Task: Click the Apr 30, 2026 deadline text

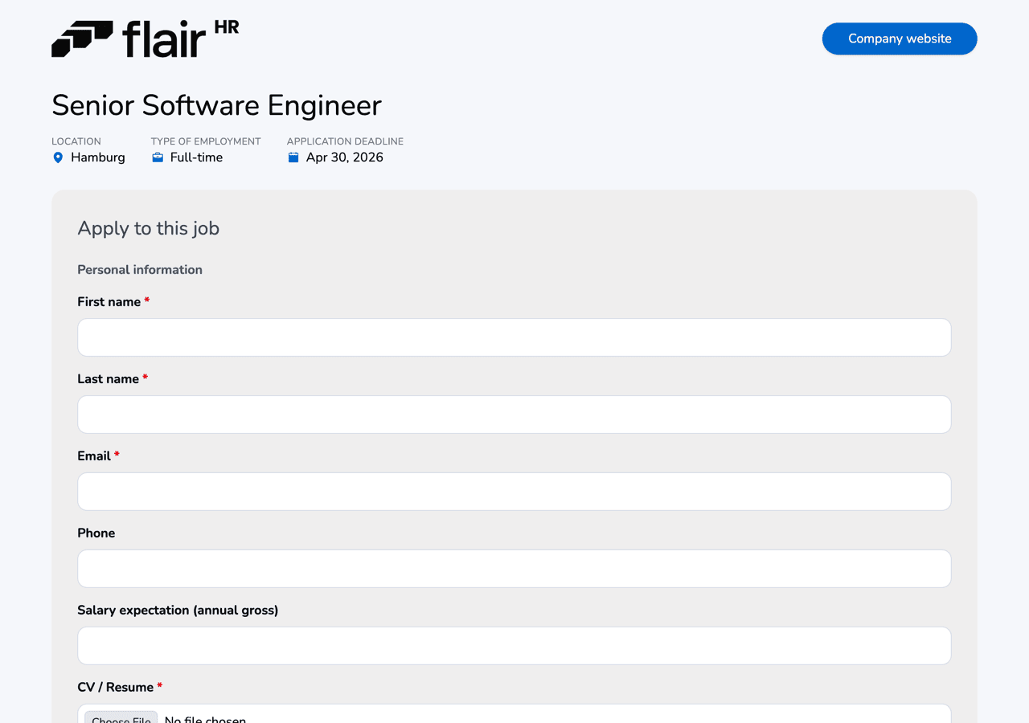Action: pos(345,157)
